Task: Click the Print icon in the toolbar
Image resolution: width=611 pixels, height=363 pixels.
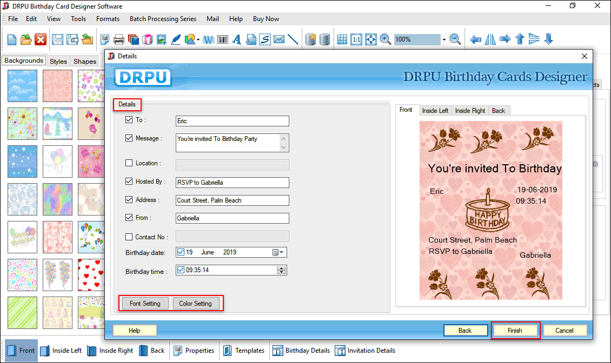Action: 119,39
